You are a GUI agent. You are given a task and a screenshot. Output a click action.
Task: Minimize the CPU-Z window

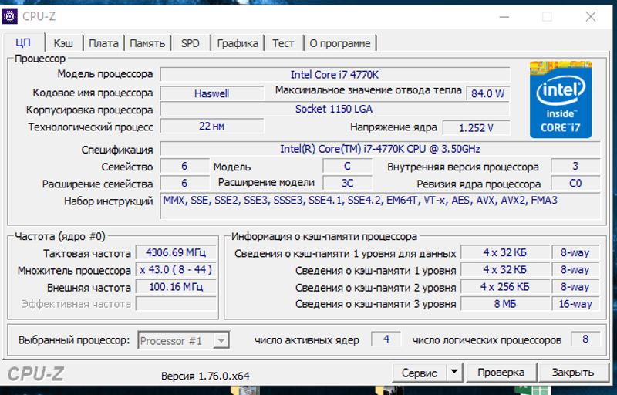point(503,16)
